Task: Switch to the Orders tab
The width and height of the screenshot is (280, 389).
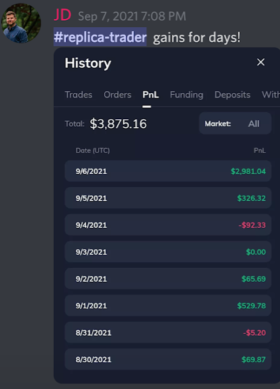Action: point(117,95)
